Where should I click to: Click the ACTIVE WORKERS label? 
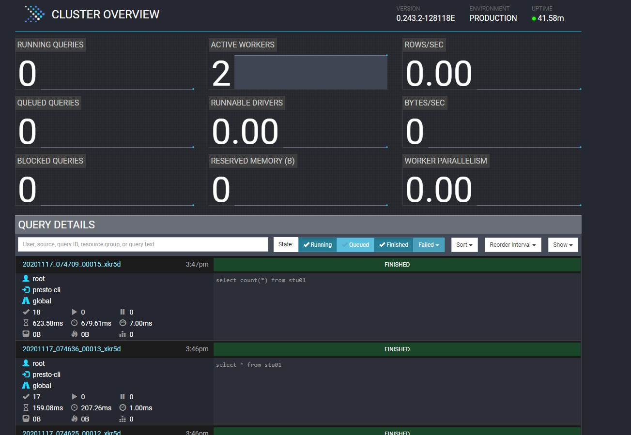(243, 45)
